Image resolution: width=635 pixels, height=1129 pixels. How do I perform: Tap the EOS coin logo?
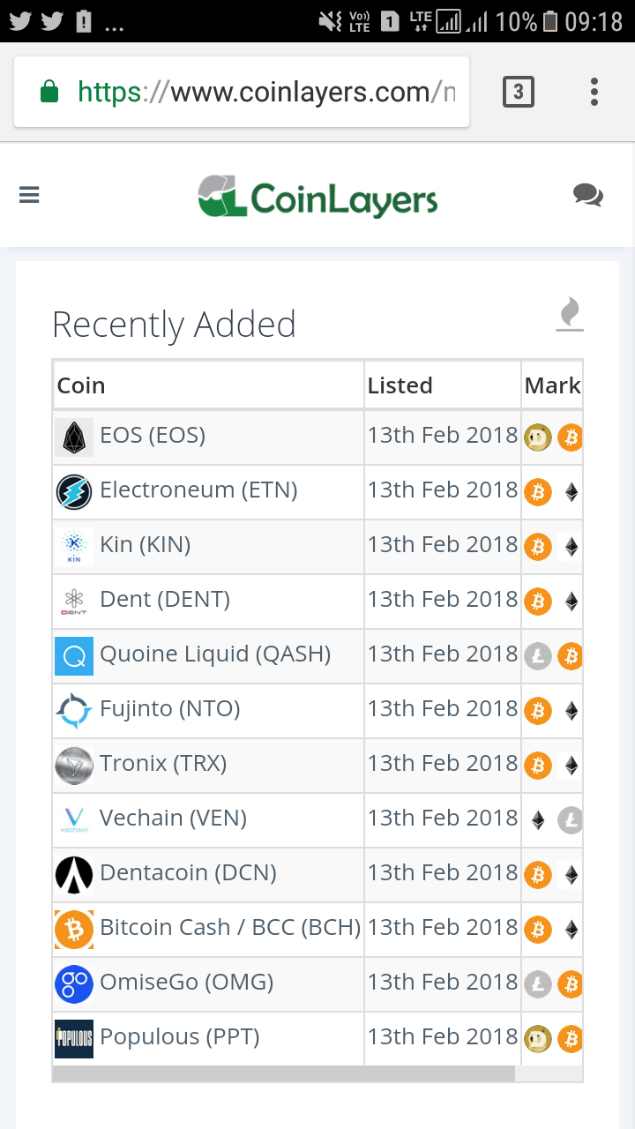click(x=74, y=437)
